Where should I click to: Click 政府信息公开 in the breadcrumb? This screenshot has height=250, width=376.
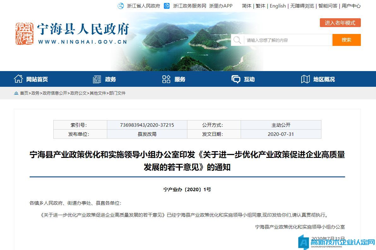click(x=55, y=93)
